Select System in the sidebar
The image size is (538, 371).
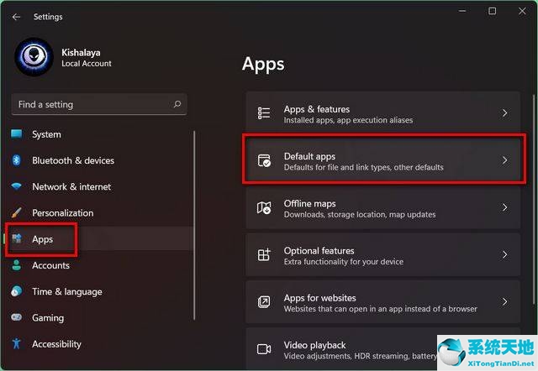click(46, 134)
